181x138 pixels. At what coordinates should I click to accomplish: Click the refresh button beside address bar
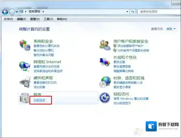tap(133, 12)
